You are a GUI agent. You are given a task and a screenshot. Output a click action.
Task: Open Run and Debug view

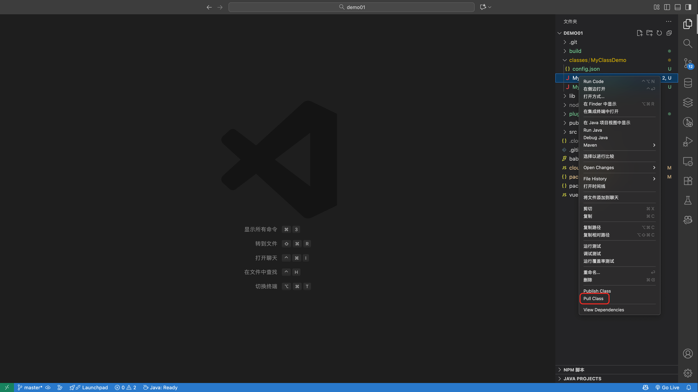688,141
